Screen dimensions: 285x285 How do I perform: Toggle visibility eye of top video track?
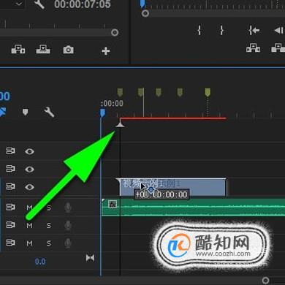[x=29, y=151]
